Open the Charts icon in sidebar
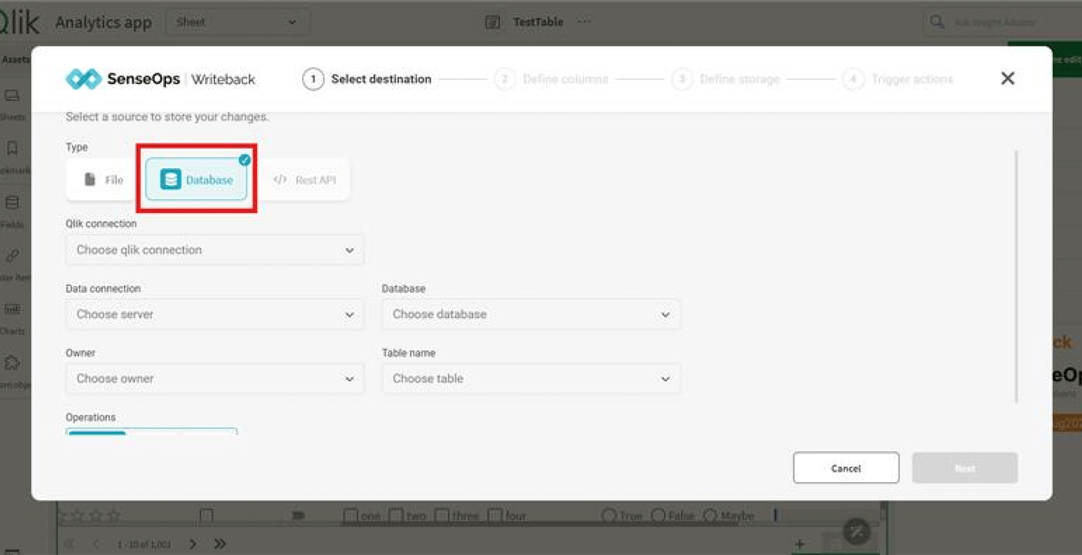 point(12,309)
